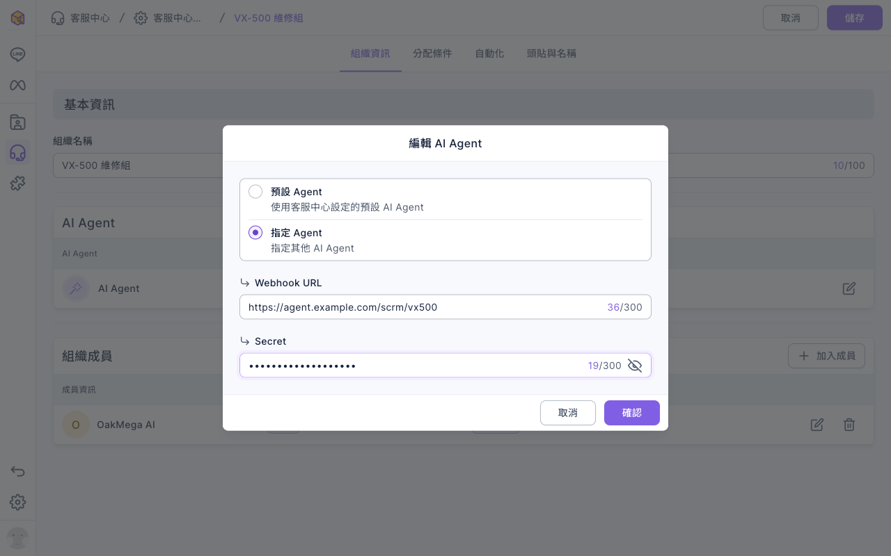Switch to the 組織資訊 tab
Image resolution: width=891 pixels, height=556 pixels.
pyautogui.click(x=370, y=54)
